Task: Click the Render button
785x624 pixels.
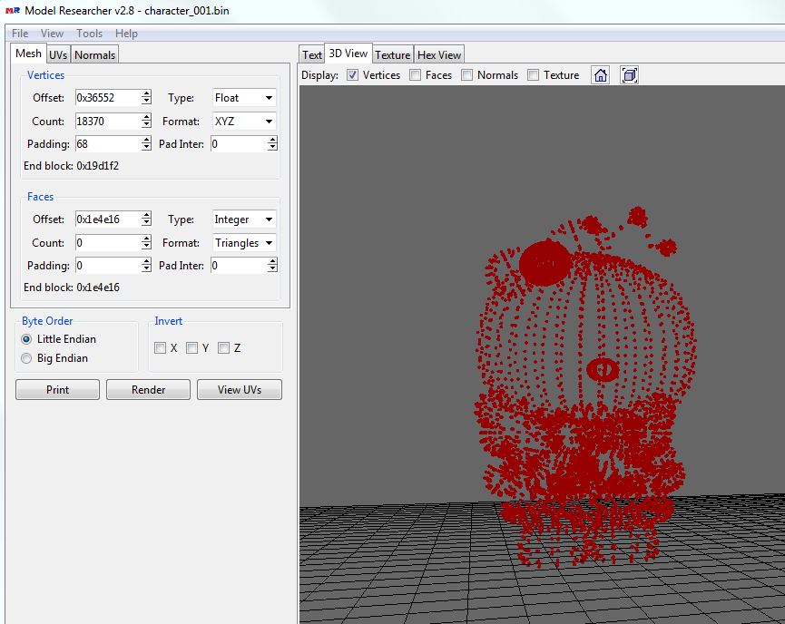Action: tap(148, 390)
